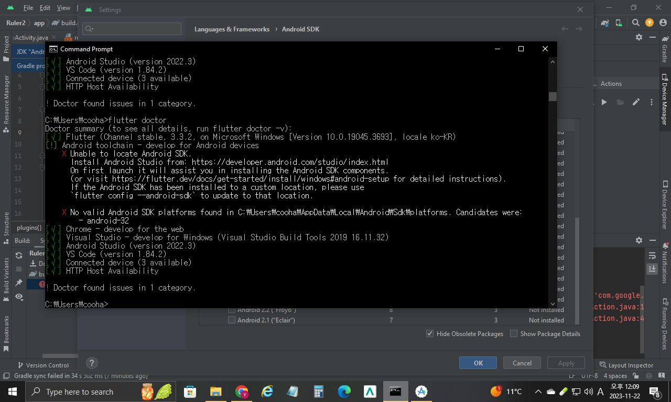Open the File menu
671x402 pixels.
click(x=28, y=8)
